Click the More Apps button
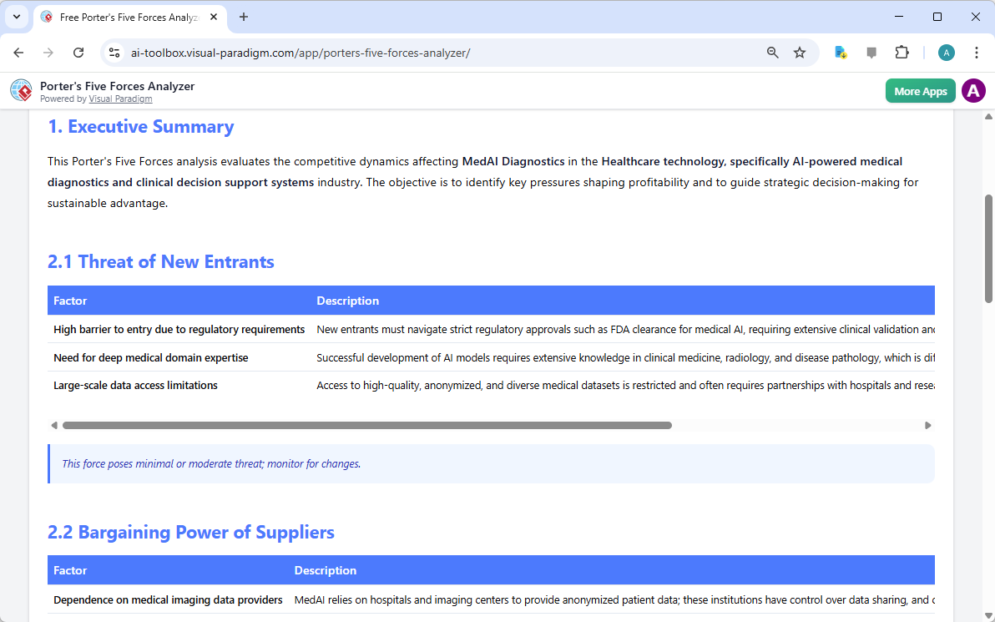Screen dimensions: 995x622 tap(920, 90)
